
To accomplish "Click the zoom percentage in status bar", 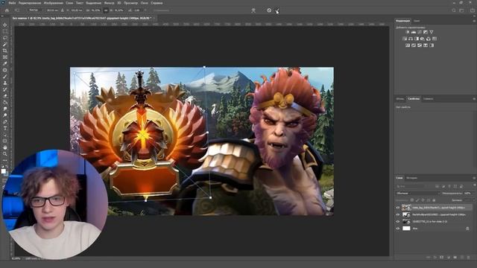I will coord(16,258).
